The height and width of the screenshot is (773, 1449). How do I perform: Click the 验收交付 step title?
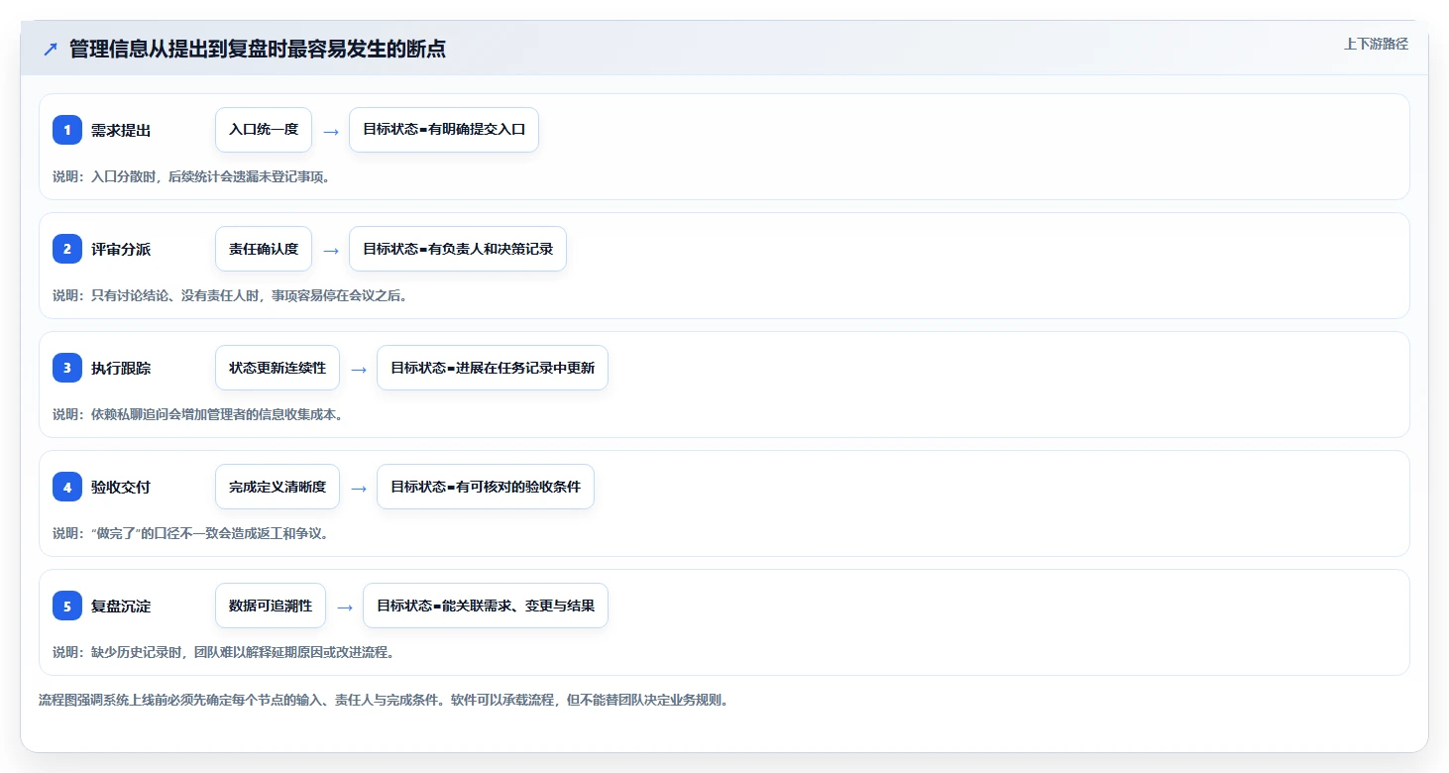[x=121, y=487]
